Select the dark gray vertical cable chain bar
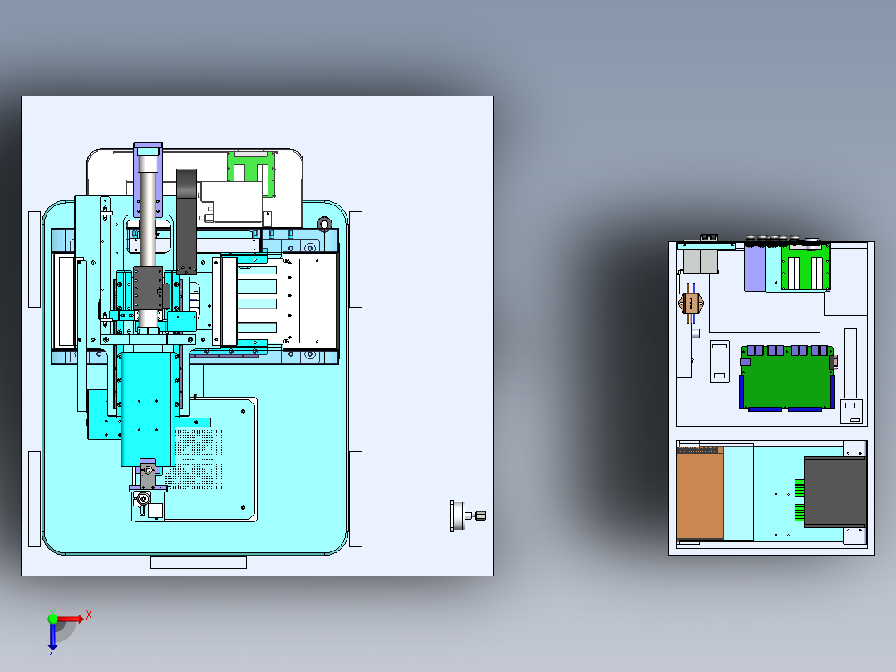The image size is (896, 672). pos(186,221)
